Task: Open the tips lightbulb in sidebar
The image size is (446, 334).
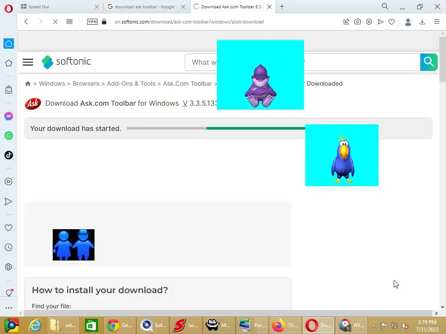Action: tap(9, 293)
